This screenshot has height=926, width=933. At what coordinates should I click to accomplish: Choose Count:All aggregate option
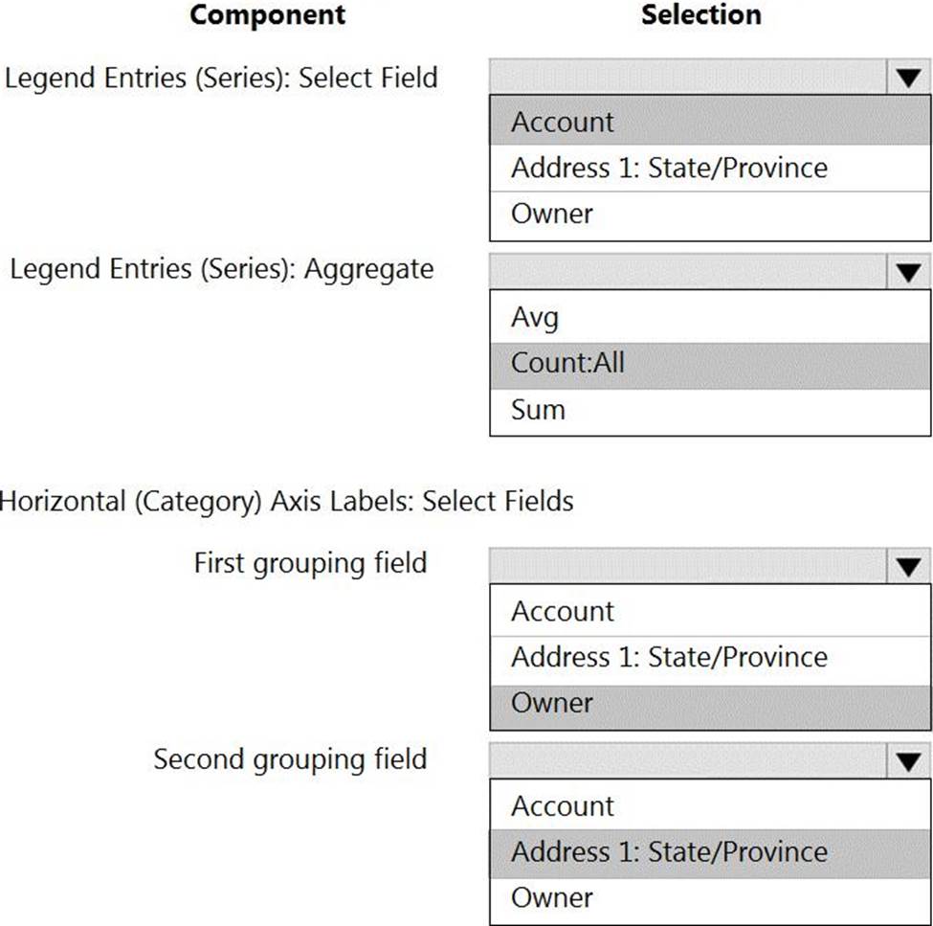click(709, 364)
